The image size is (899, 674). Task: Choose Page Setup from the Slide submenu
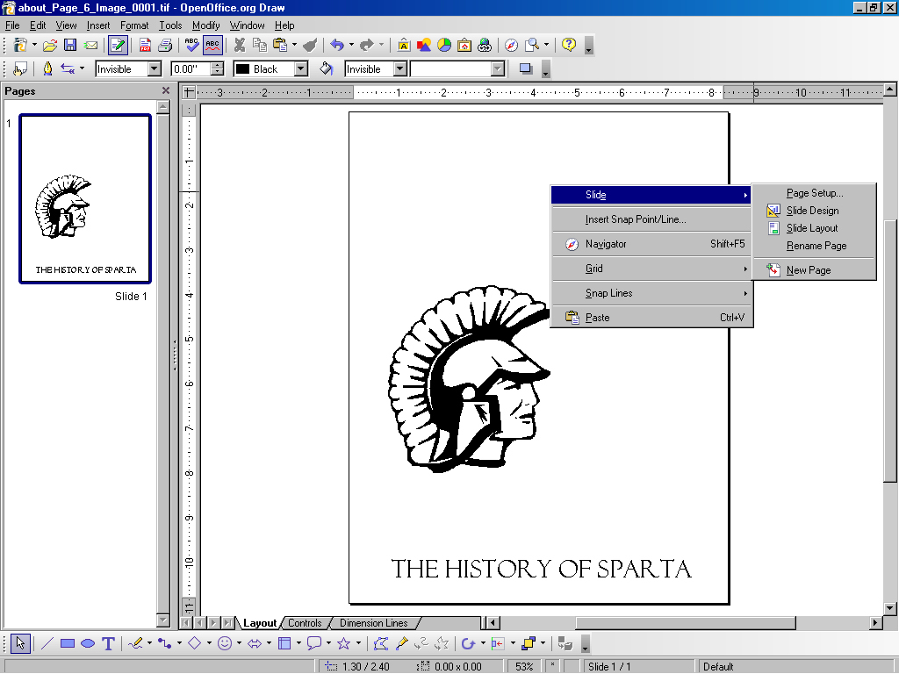click(x=814, y=193)
